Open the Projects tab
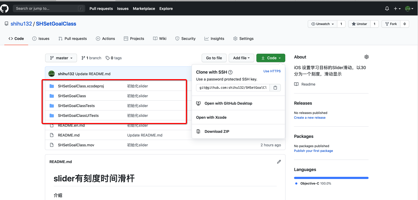The width and height of the screenshot is (418, 200). (134, 39)
